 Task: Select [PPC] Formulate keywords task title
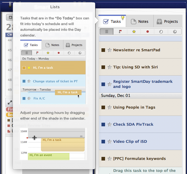click(139, 159)
